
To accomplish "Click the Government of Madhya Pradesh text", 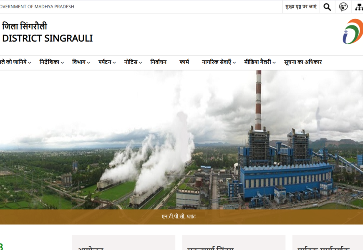I will [37, 7].
